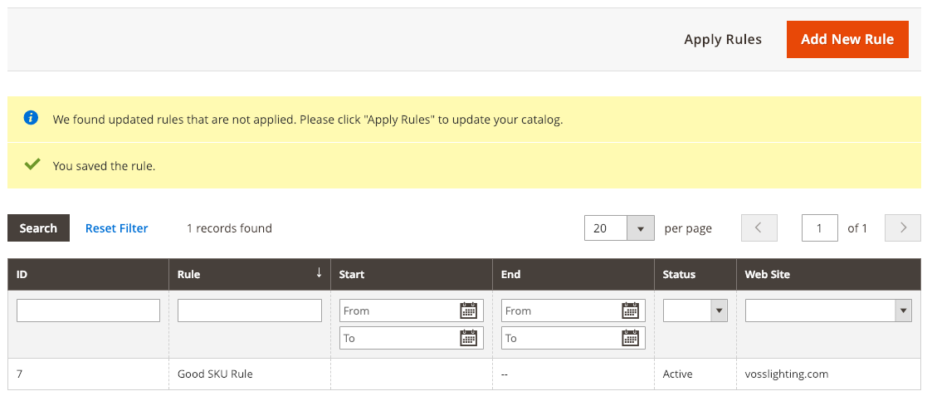932x401 pixels.
Task: Expand the Status filter dropdown
Action: [x=695, y=311]
